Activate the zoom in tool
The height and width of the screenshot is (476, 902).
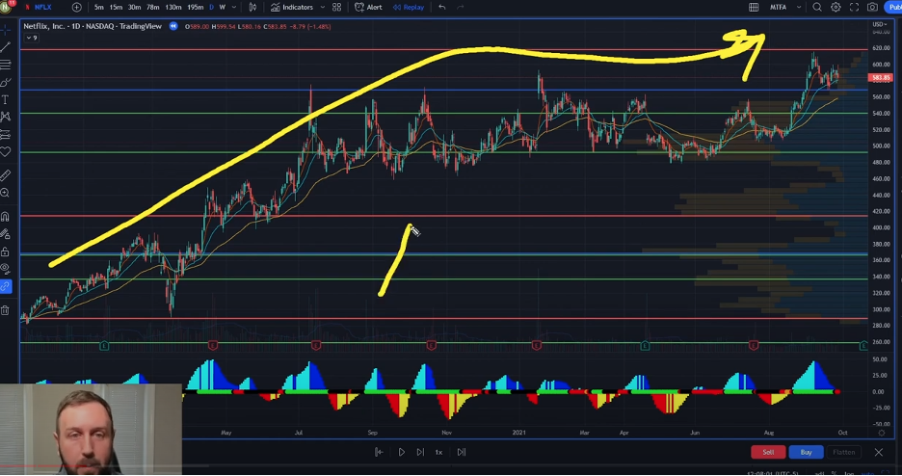point(6,194)
